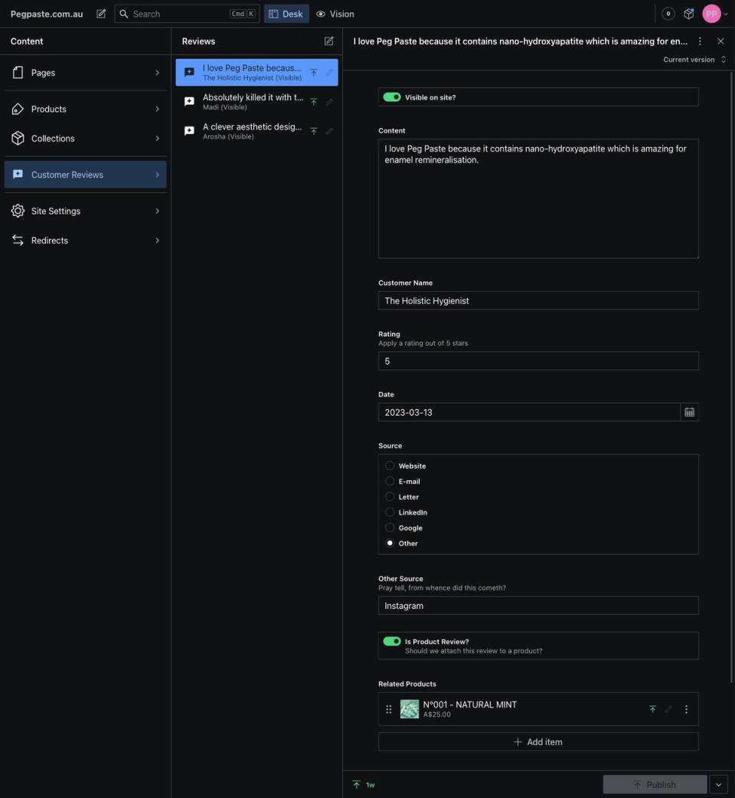Click the search magnifier icon in the top bar
735x798 pixels.
124,13
